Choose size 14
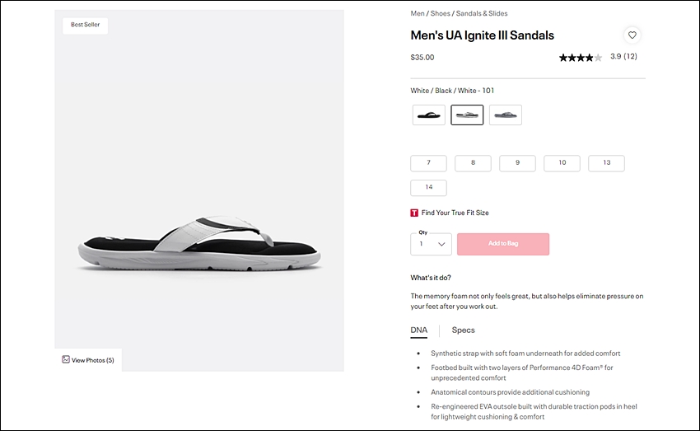 (428, 188)
